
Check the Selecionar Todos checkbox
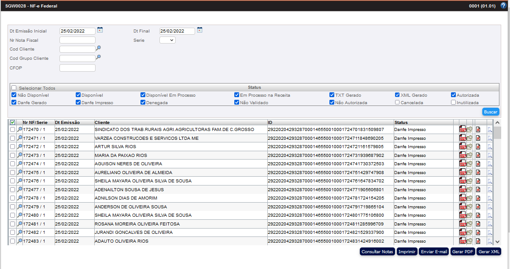click(14, 88)
